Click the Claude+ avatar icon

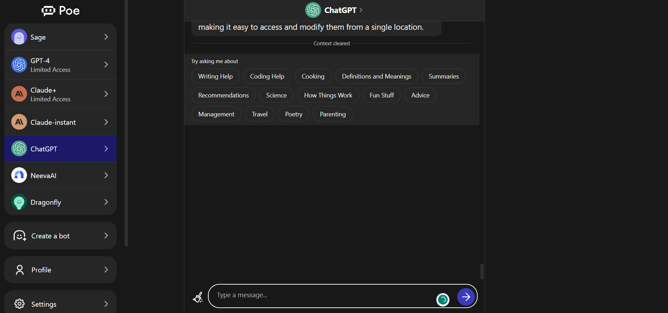[x=19, y=94]
